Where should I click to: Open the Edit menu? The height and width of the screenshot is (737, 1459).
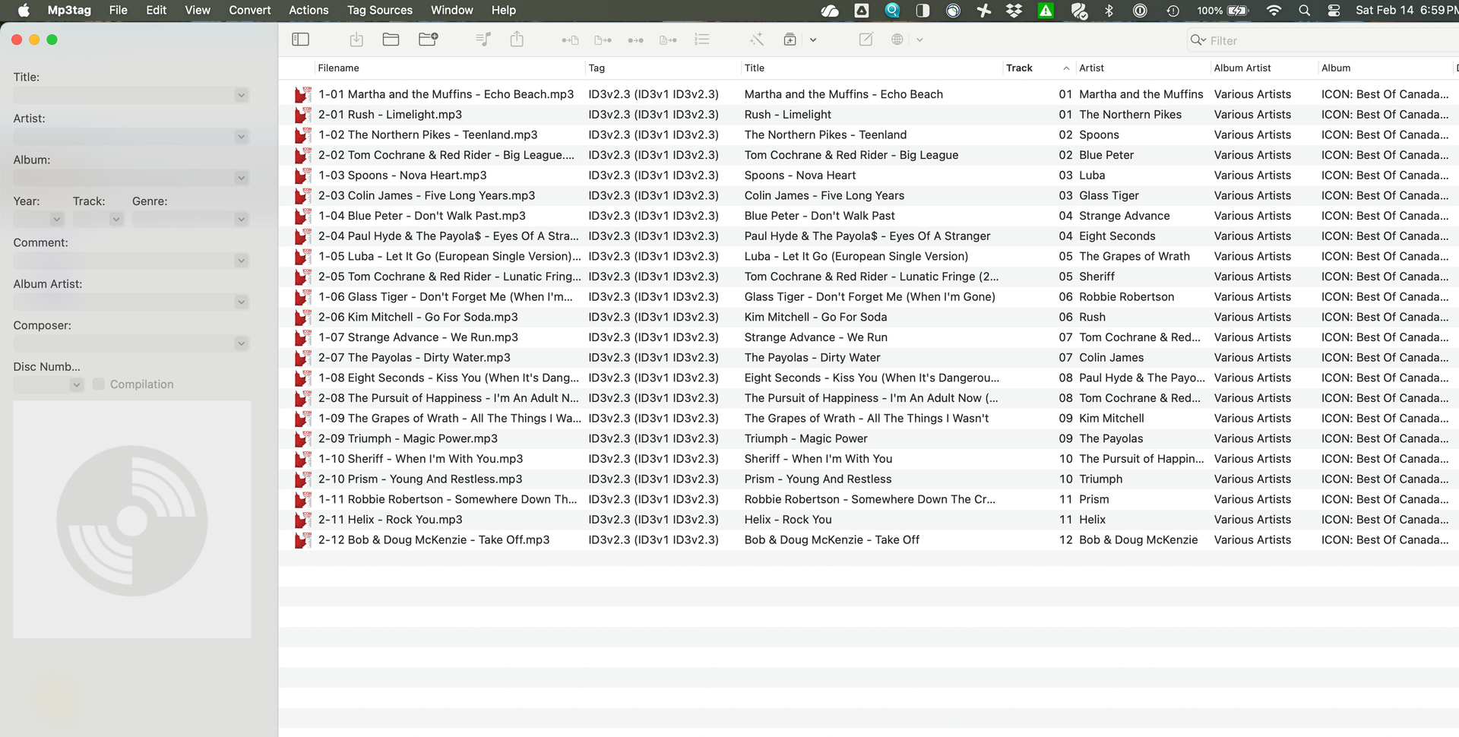click(157, 11)
